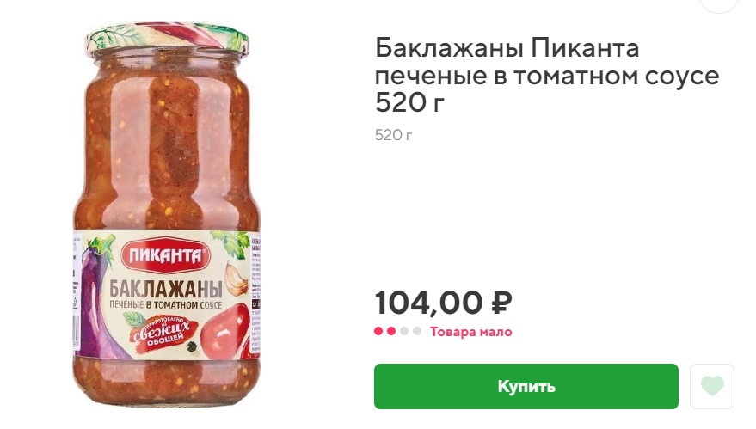Click the garlic illustration on jar label
756x429 pixels.
click(x=237, y=279)
